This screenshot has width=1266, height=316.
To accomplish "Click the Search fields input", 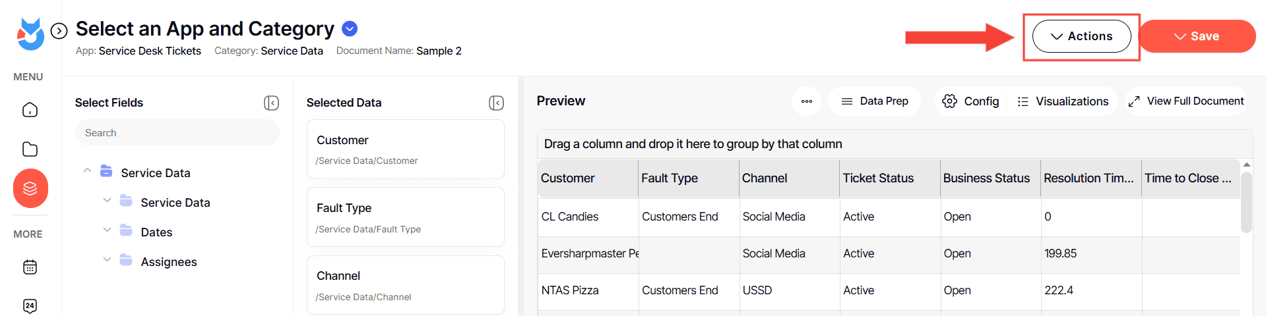I will (x=177, y=133).
